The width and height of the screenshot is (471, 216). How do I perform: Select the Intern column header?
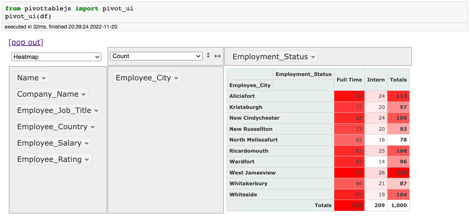pos(376,79)
